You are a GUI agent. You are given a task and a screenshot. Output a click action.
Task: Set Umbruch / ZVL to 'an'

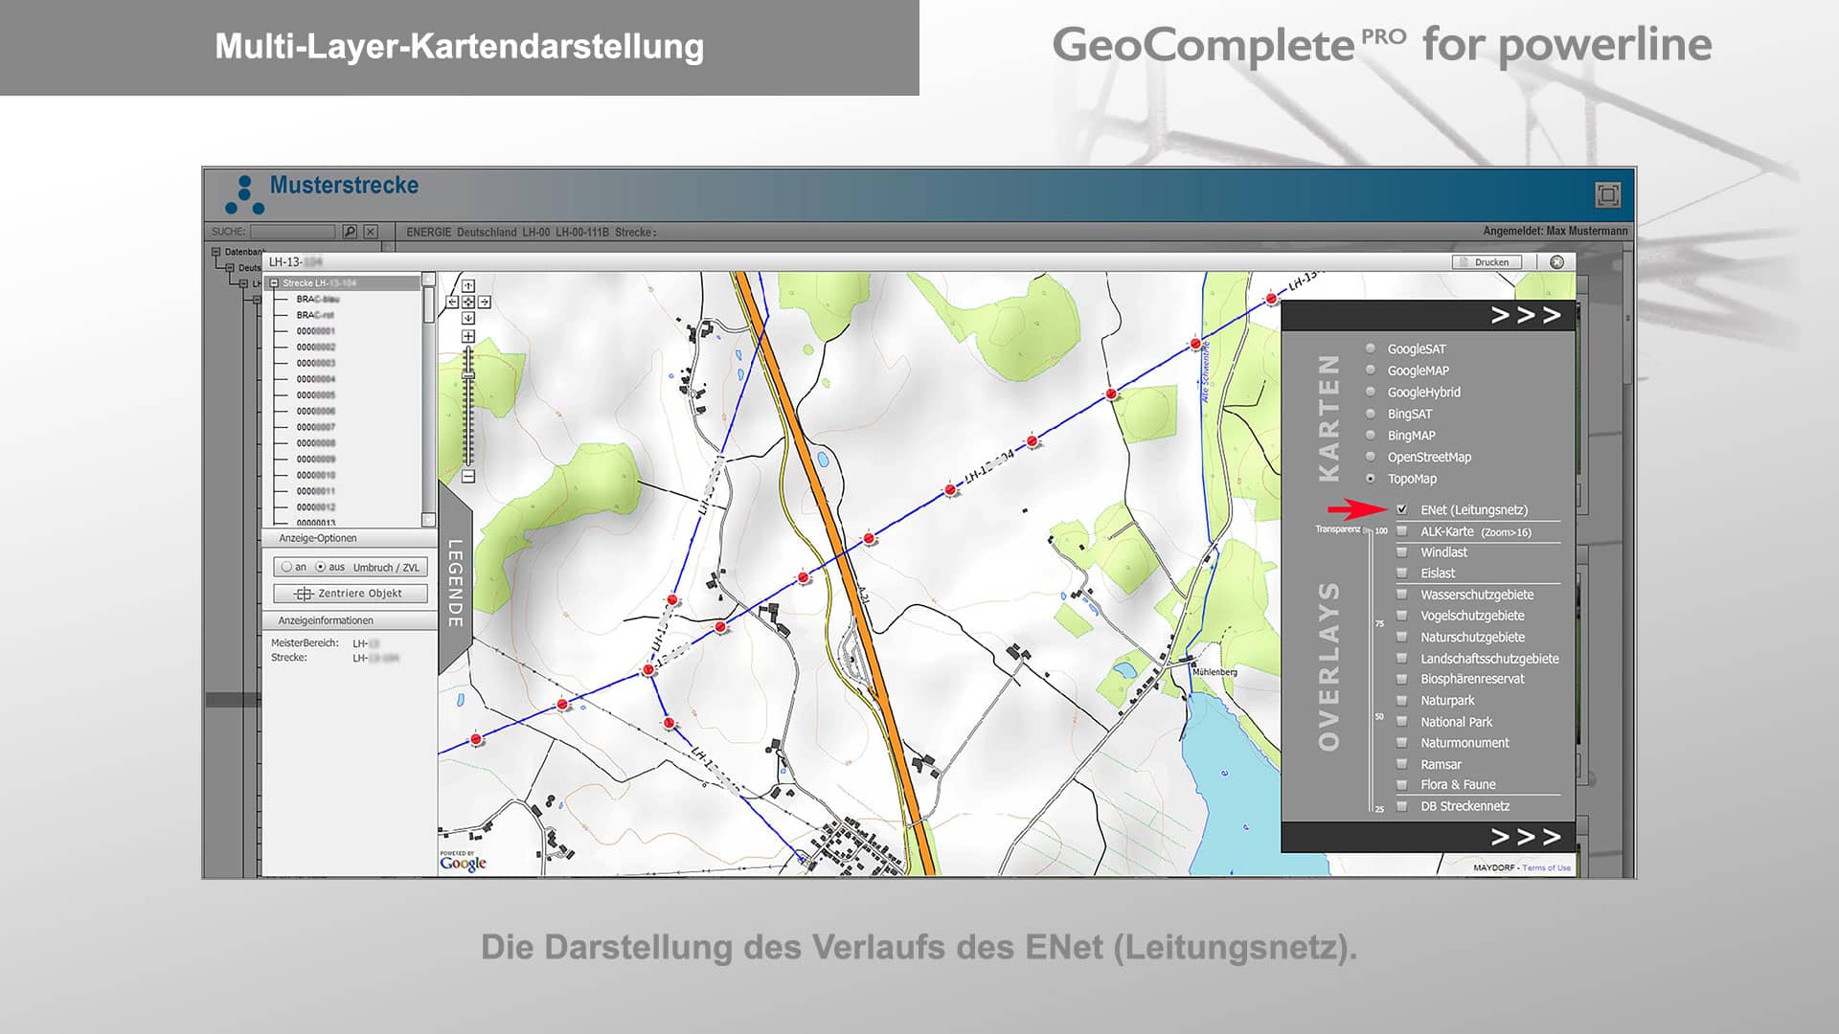(x=285, y=566)
